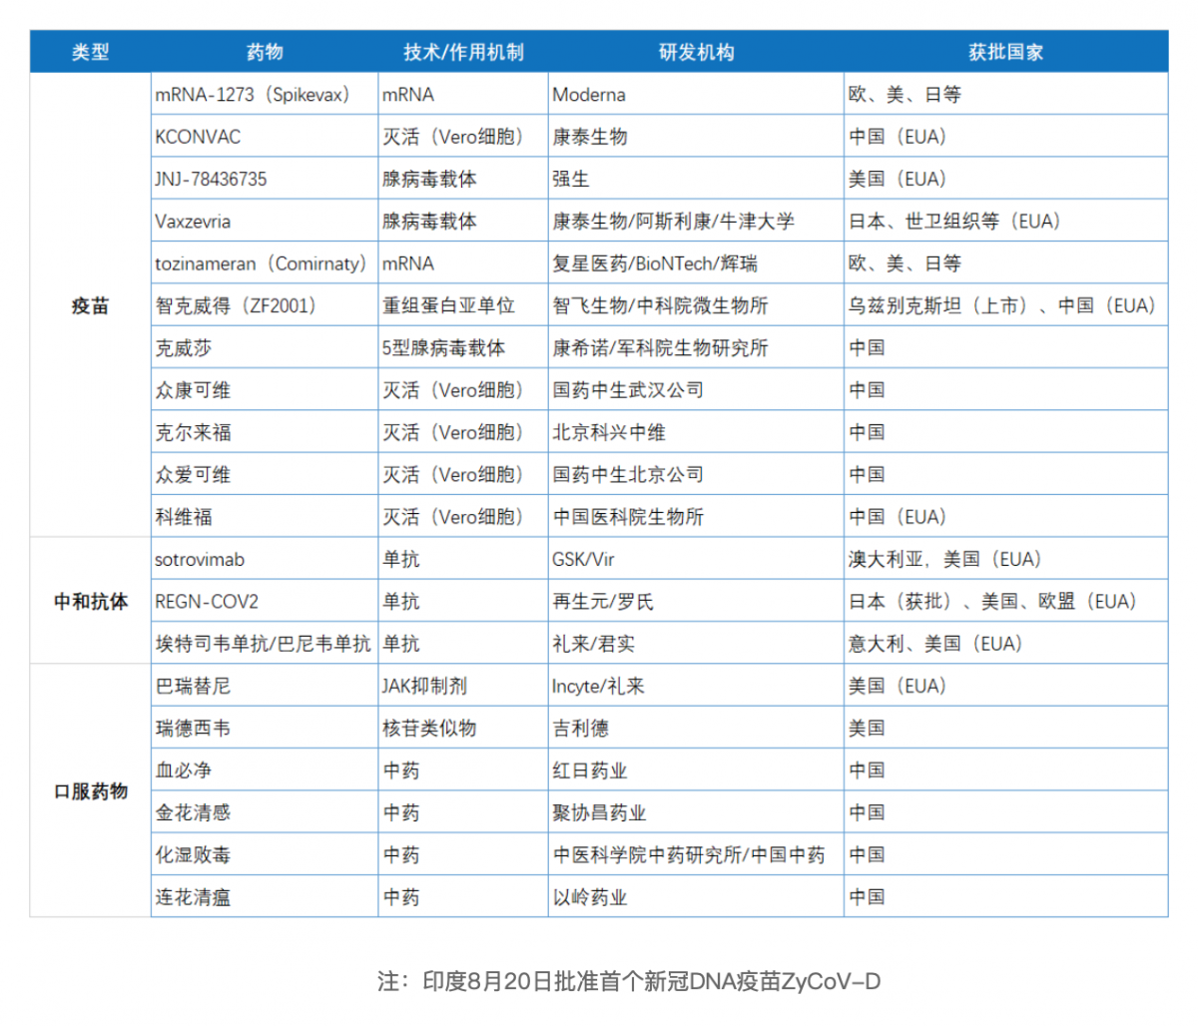Click the 以岭药业 developer cell
This screenshot has height=1026, width=1198.
click(x=696, y=896)
